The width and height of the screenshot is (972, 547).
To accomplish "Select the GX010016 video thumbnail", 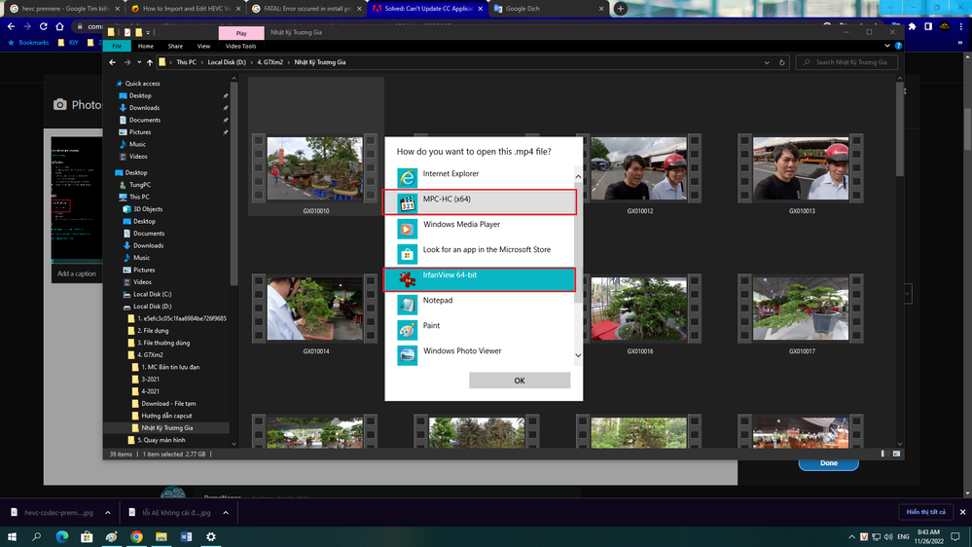I will (x=638, y=309).
